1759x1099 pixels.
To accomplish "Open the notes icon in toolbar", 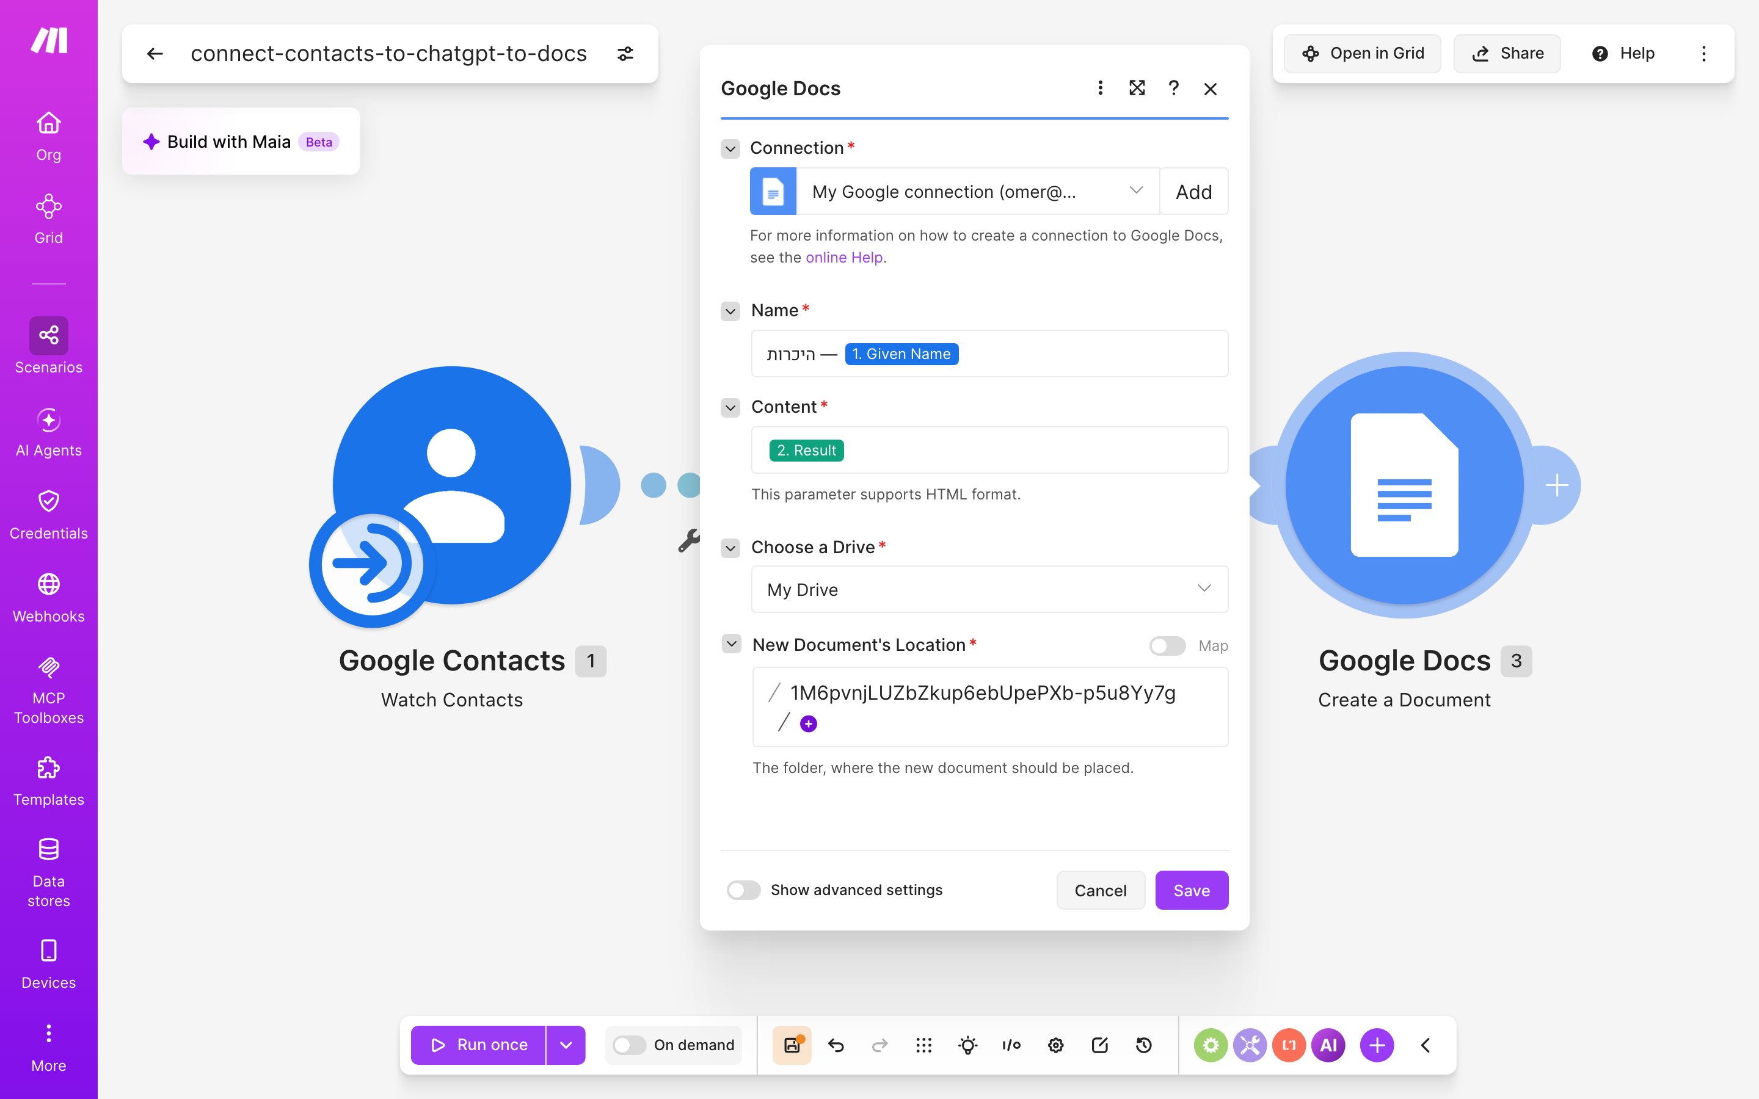I will [x=1100, y=1045].
